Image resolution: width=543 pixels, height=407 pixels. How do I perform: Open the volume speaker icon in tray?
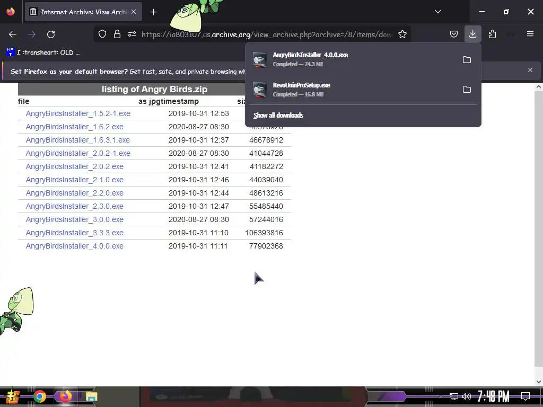coord(467,396)
